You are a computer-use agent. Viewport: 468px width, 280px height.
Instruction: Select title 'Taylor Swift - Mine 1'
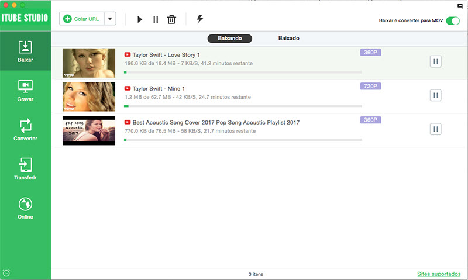click(159, 89)
